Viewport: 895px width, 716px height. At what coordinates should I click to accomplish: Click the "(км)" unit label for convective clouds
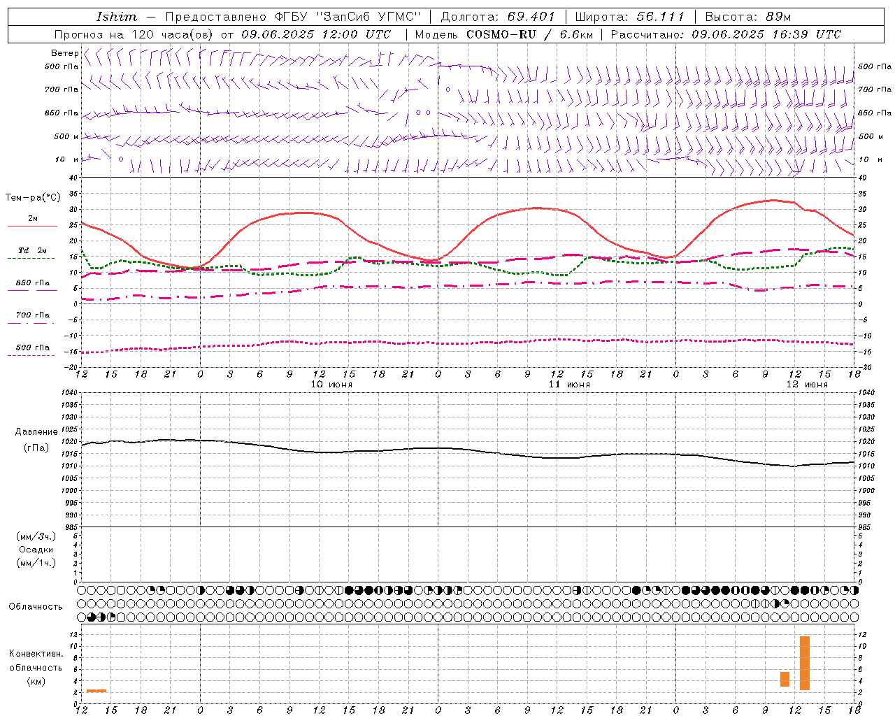tap(36, 681)
